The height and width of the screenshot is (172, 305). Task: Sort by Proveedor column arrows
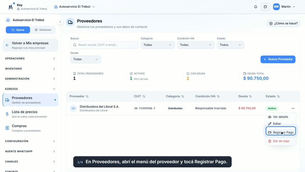tap(87, 96)
